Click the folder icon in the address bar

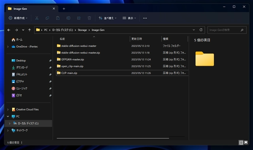coord(38,30)
